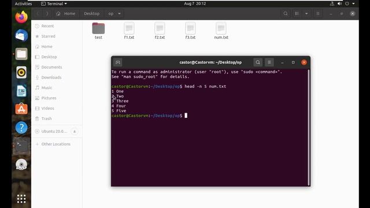This screenshot has height=208, width=370.
Task: Launch Thunderbird mail from the dock
Action: (x=21, y=36)
